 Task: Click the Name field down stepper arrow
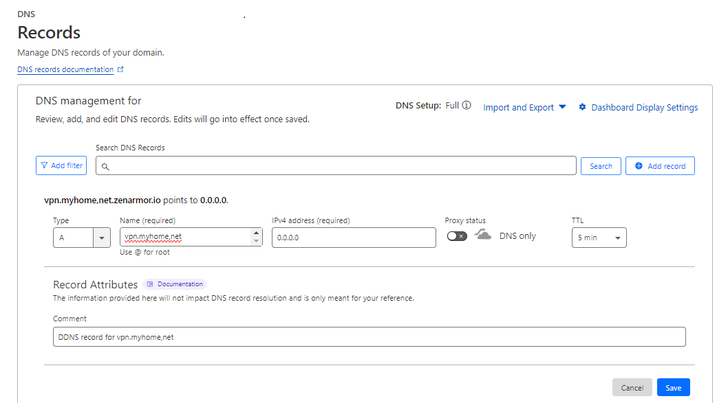(257, 241)
